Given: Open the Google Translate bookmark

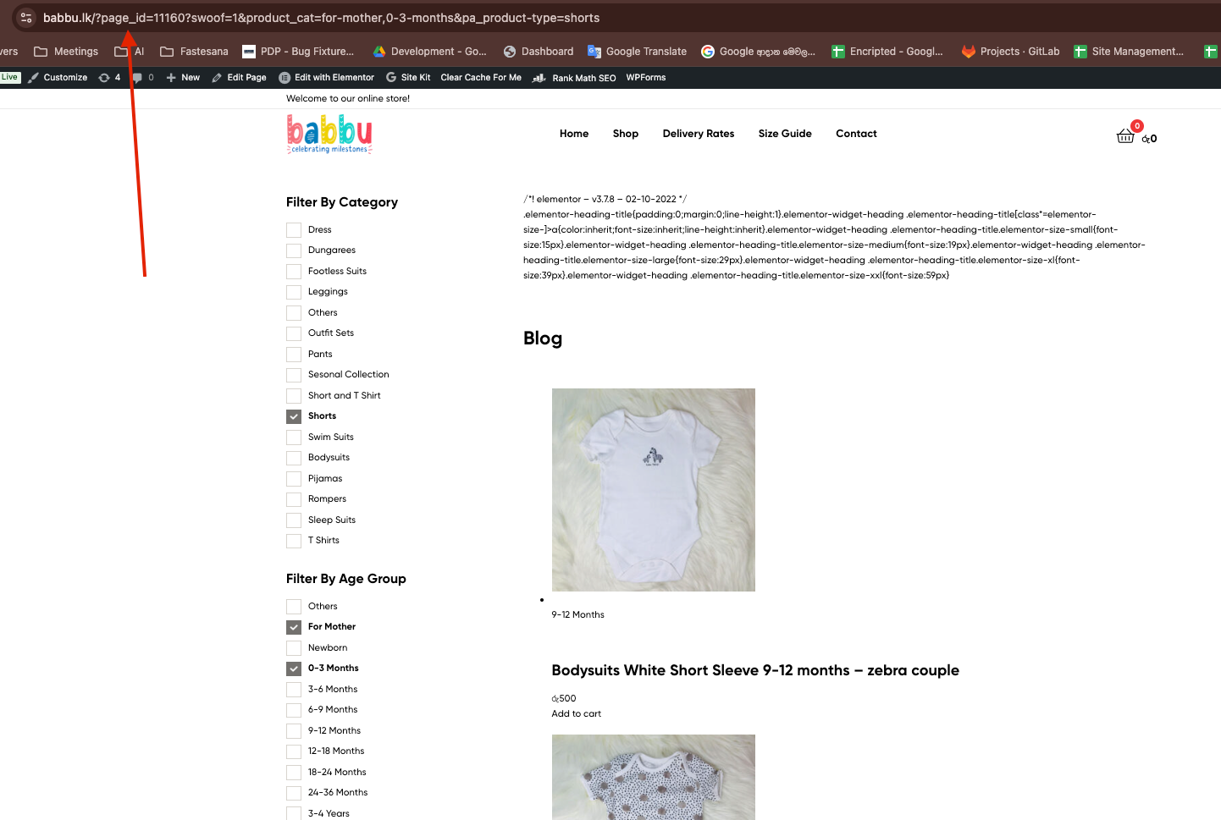Looking at the screenshot, I should 637,52.
